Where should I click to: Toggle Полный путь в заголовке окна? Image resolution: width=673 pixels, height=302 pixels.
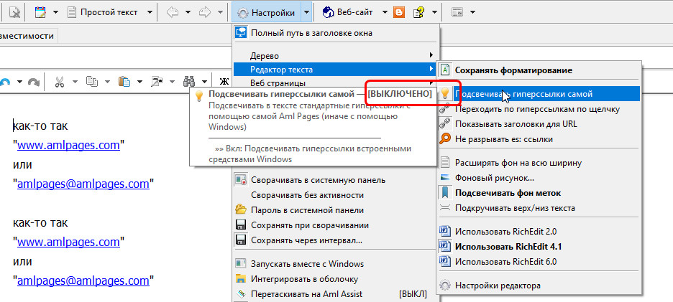click(336, 33)
